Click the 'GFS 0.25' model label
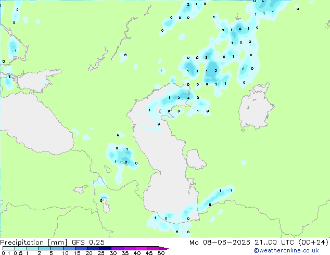 click(x=88, y=243)
